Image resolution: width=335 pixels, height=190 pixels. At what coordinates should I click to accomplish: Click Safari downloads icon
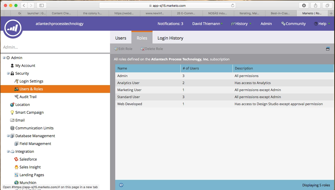click(x=304, y=5)
